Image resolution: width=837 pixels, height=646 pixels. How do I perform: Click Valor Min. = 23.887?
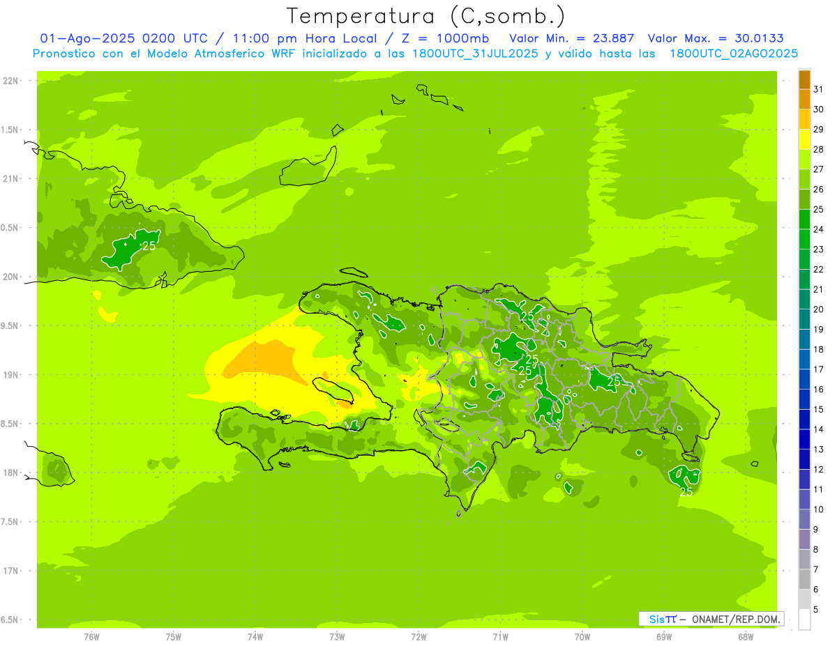pyautogui.click(x=571, y=38)
